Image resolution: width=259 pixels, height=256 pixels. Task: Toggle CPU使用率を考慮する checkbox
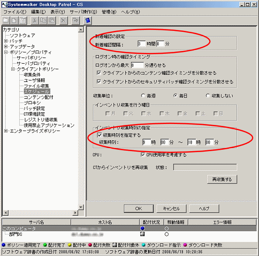coord(143,155)
